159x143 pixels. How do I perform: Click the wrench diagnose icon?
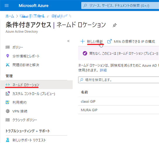tap(8, 65)
